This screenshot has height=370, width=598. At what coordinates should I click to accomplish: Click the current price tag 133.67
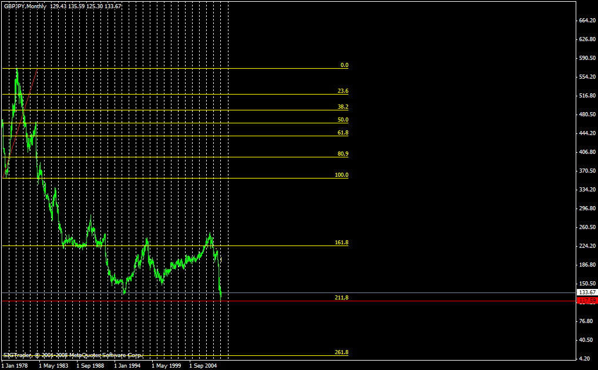point(587,292)
